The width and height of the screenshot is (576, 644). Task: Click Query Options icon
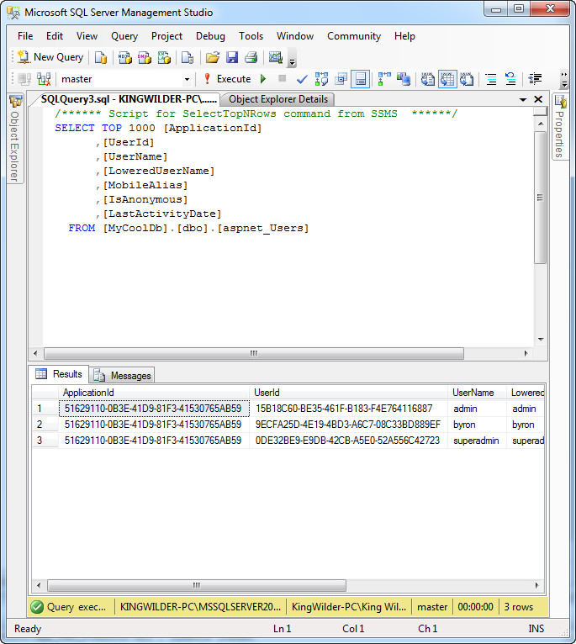click(x=341, y=79)
